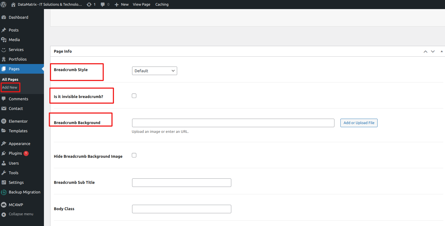Click the Dashboard gauge icon
445x226 pixels.
(x=4, y=17)
